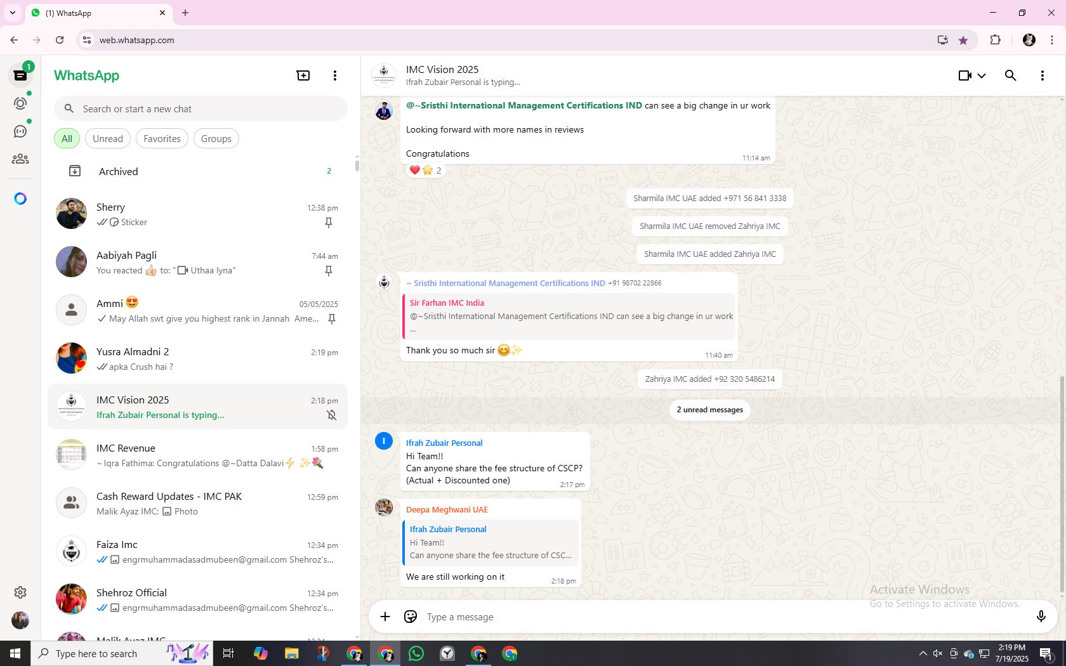Install app icon in address bar
Viewport: 1066px width, 666px height.
942,40
